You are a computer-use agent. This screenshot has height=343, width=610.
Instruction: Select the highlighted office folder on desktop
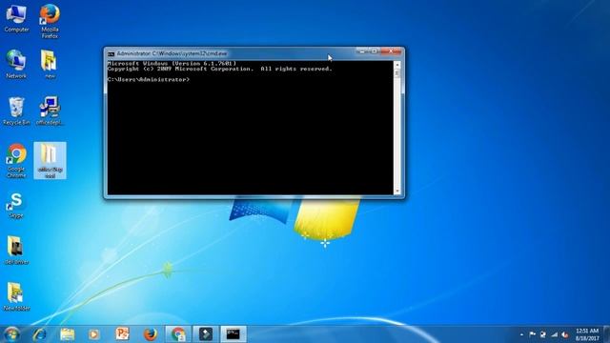pos(50,161)
